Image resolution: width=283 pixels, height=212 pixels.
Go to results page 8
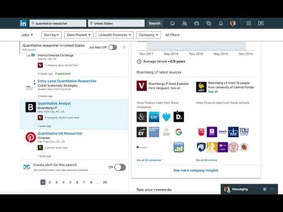(91, 183)
